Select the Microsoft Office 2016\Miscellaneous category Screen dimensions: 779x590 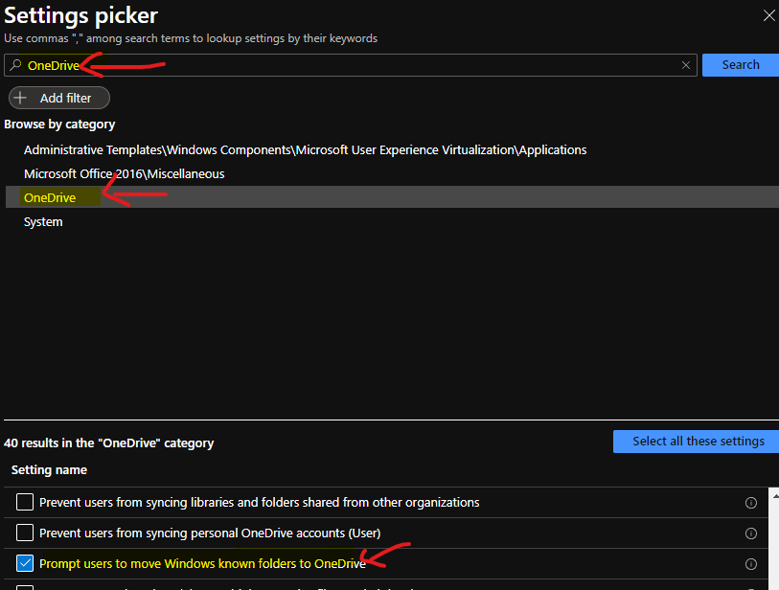tap(125, 173)
